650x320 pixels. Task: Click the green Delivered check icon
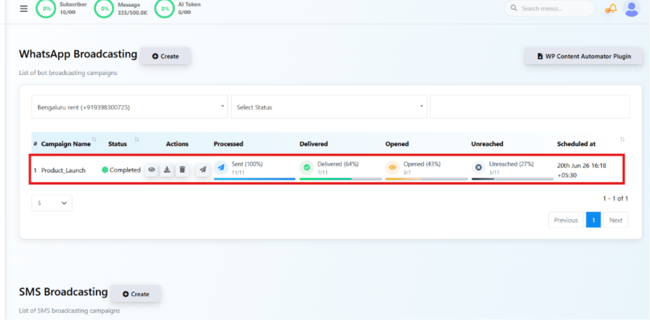tap(307, 167)
